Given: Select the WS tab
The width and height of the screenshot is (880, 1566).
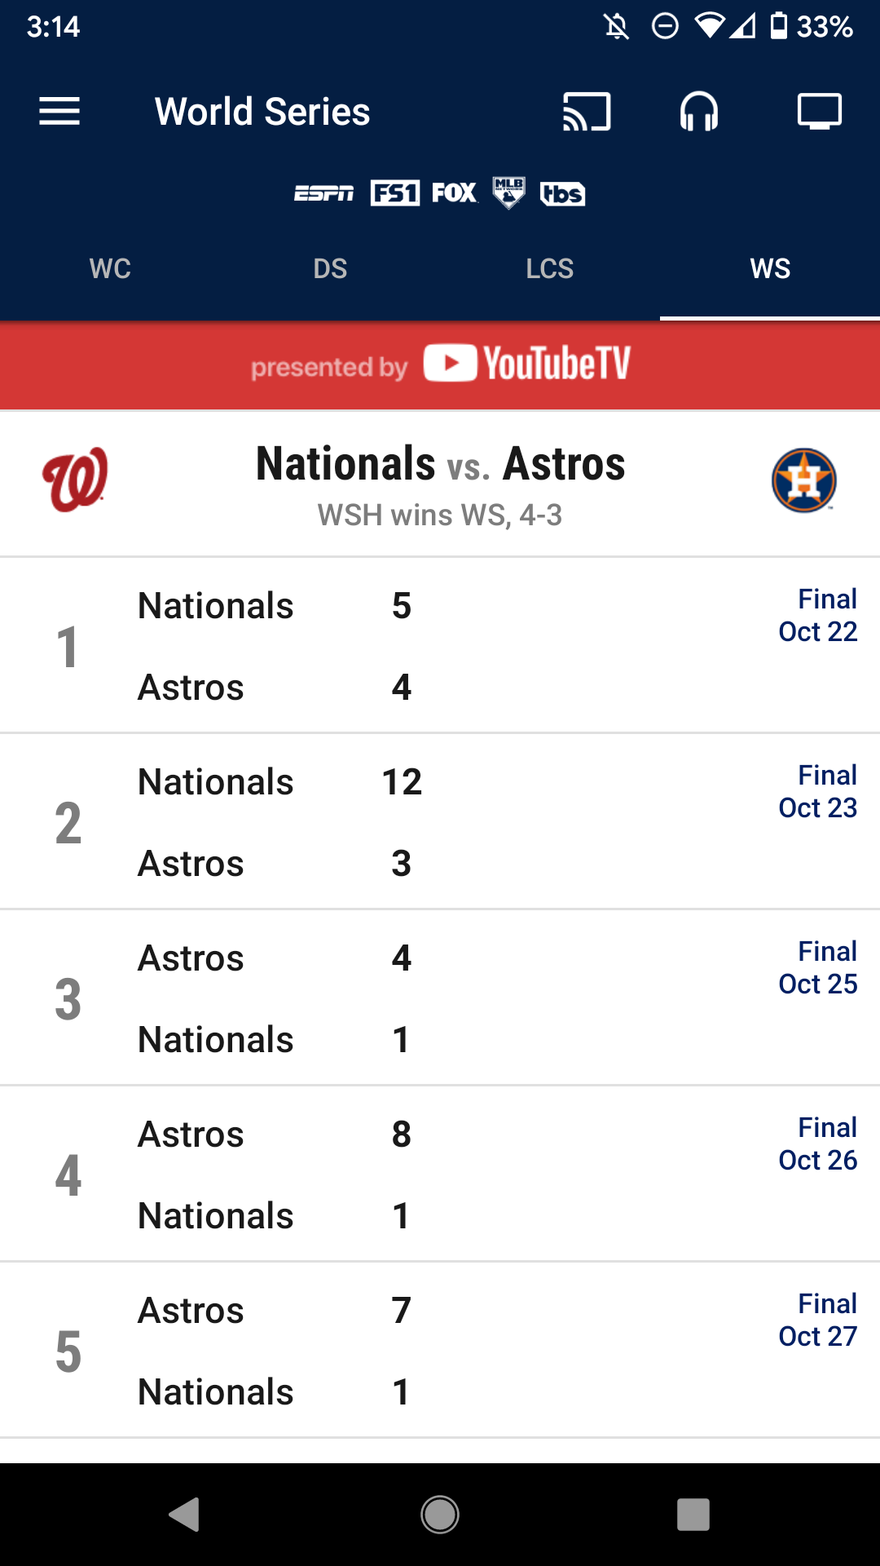Looking at the screenshot, I should (x=770, y=268).
